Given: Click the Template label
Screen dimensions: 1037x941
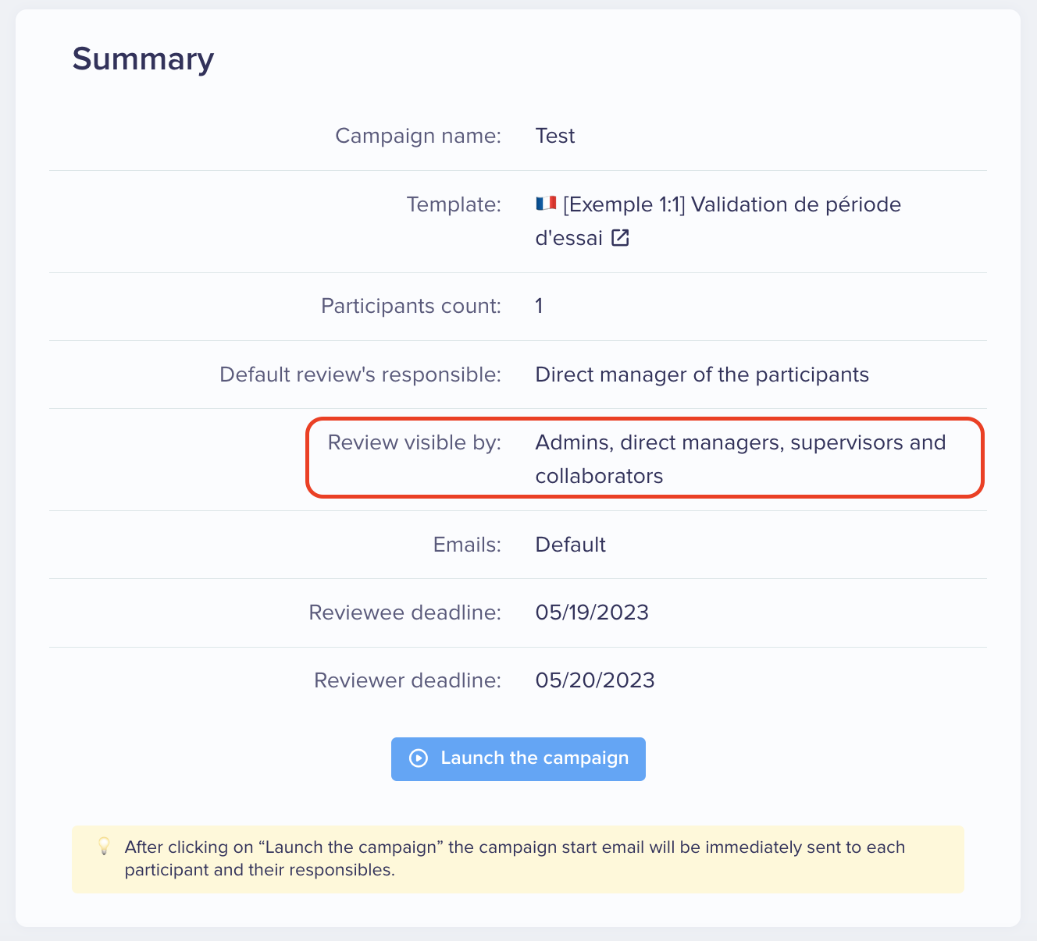Looking at the screenshot, I should 454,204.
